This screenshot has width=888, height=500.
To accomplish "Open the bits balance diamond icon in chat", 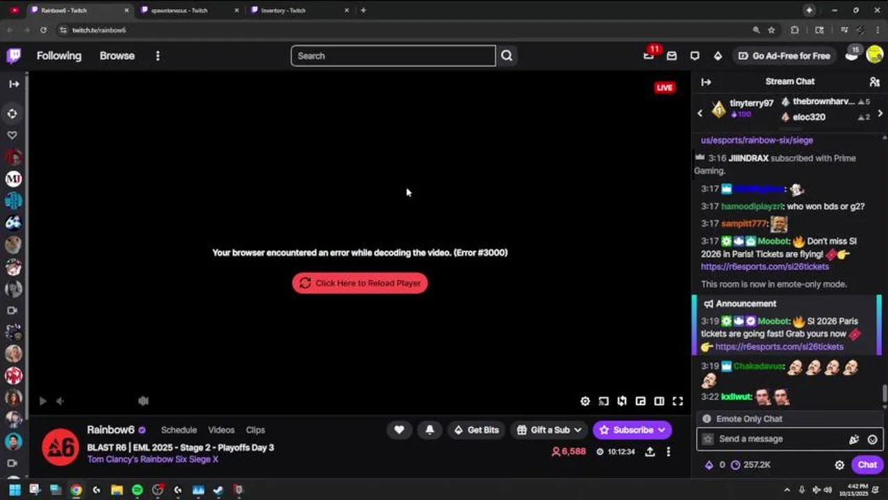I will pyautogui.click(x=709, y=465).
